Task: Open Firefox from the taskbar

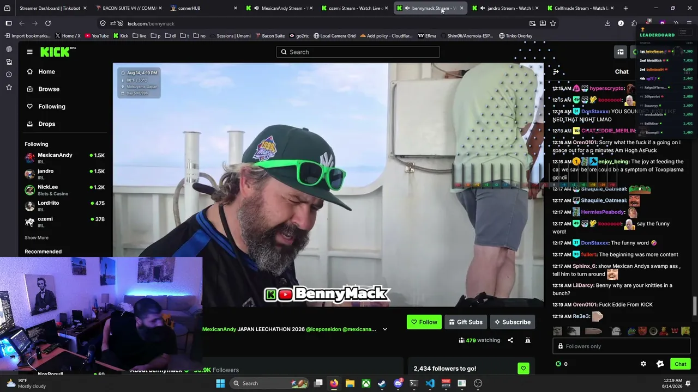Action: [x=334, y=383]
